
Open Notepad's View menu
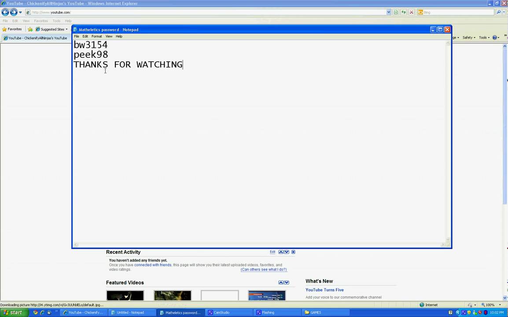click(109, 36)
